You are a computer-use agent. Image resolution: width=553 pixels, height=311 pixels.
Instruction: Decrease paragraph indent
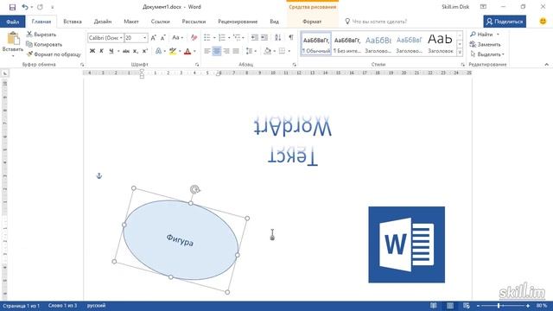coord(254,37)
